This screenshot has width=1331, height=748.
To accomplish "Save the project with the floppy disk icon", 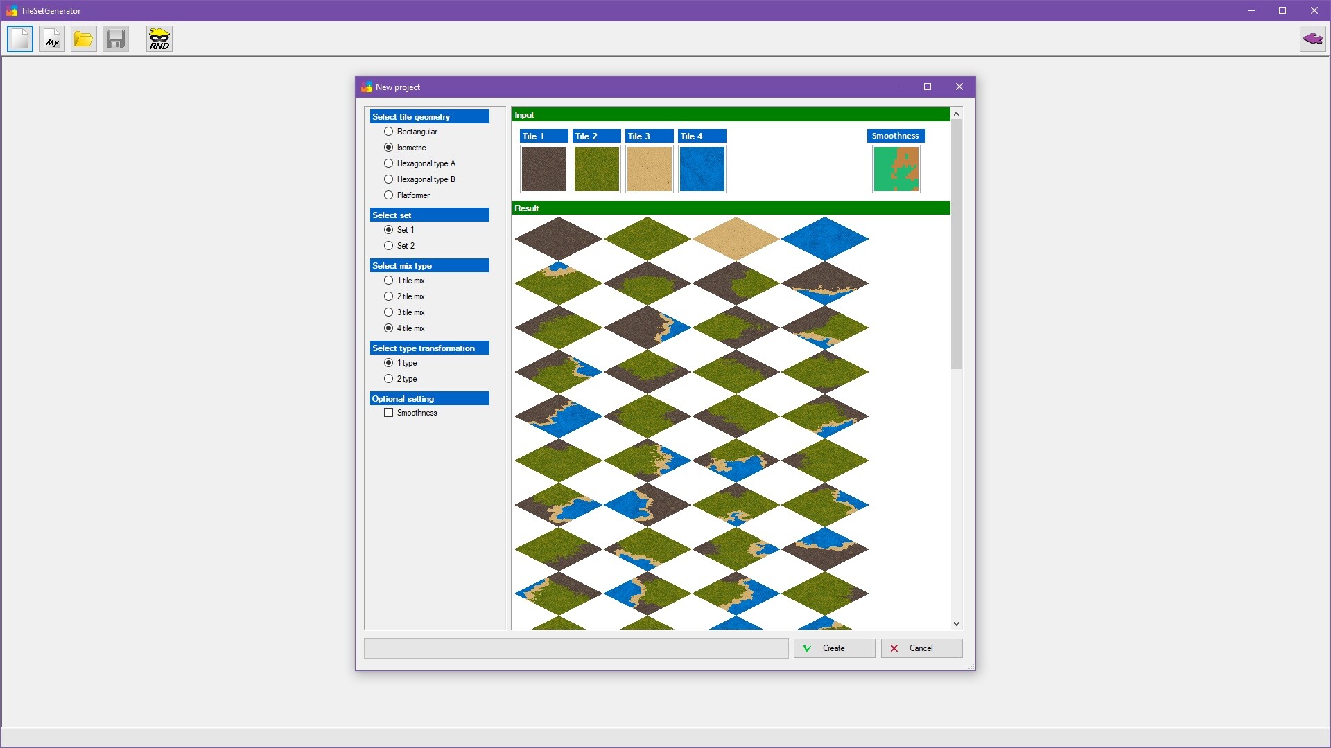I will 115,39.
